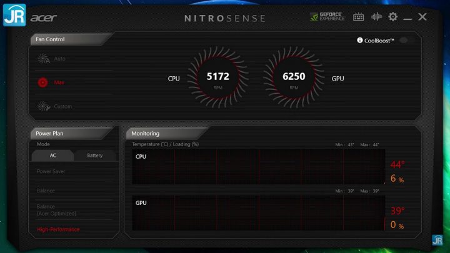Open NitroSense settings gear
Screen dimensions: 450x253
tap(392, 17)
